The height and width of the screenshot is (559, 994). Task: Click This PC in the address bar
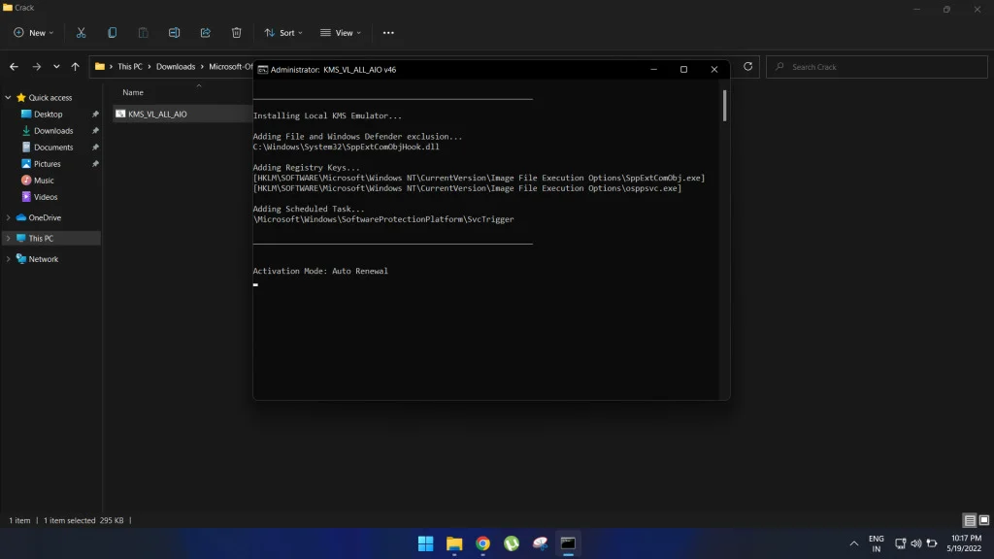click(130, 67)
